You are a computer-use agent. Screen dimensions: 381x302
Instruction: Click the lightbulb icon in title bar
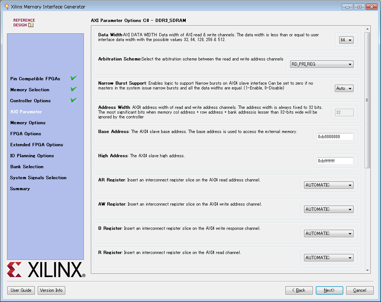pos(6,7)
